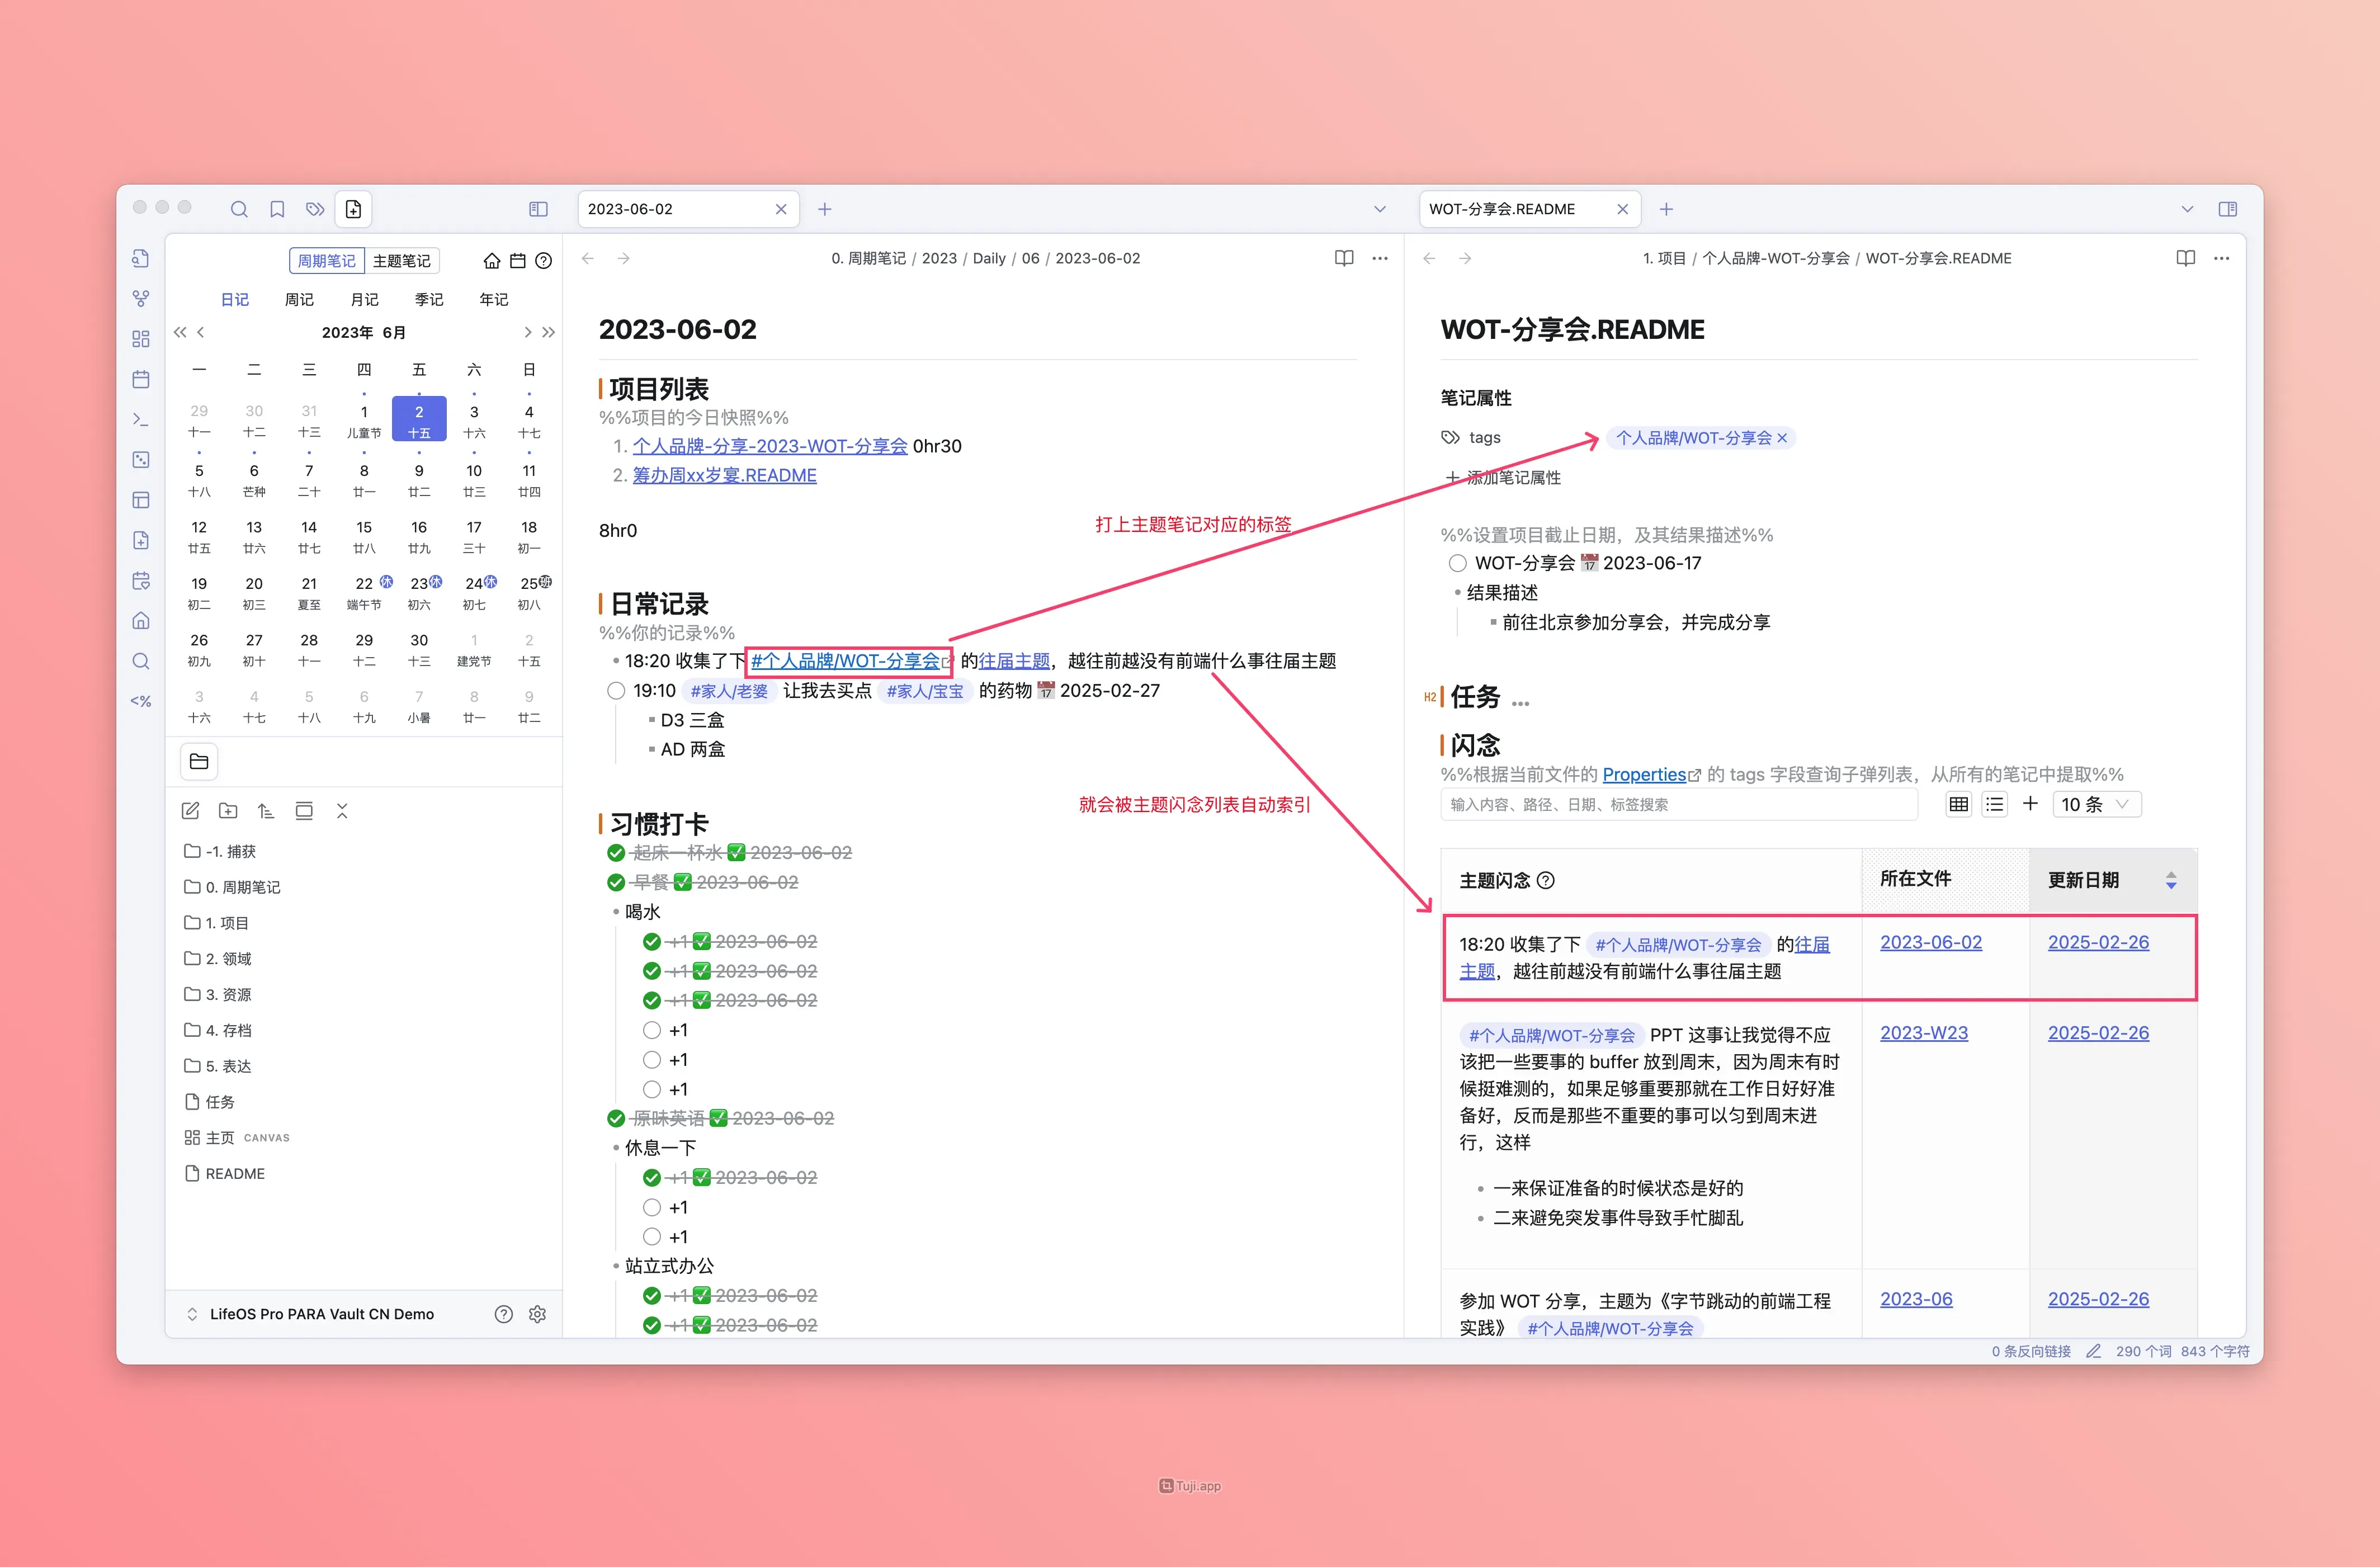Select the 周记 tab in calendar
Image resolution: width=2380 pixels, height=1567 pixels.
299,299
